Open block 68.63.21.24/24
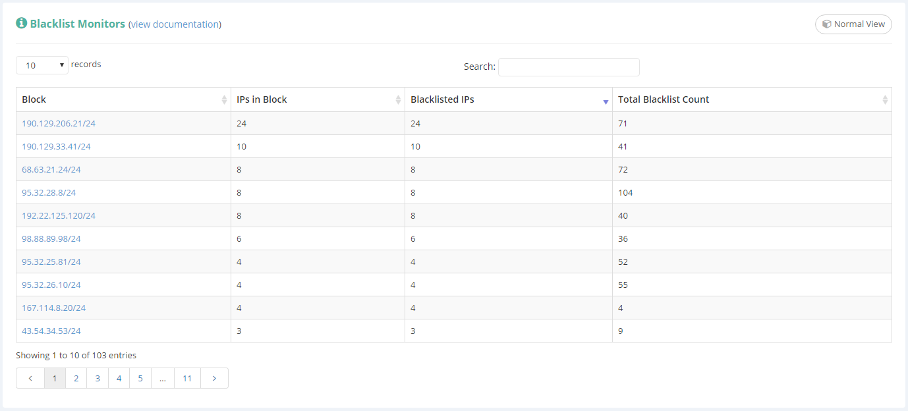The width and height of the screenshot is (908, 411). click(51, 169)
